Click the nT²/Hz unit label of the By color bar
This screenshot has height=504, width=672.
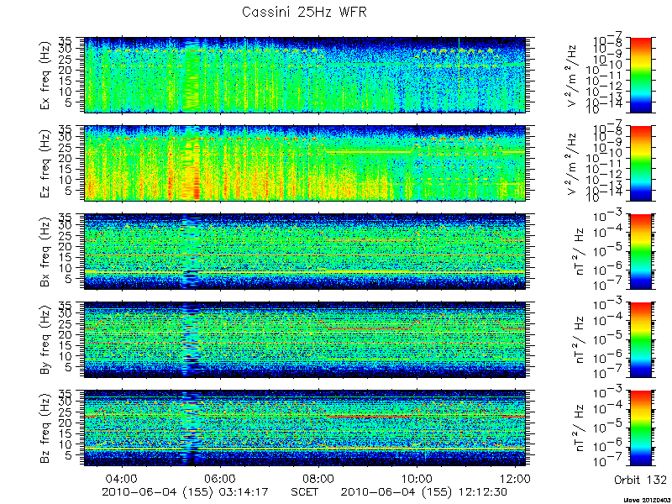[577, 340]
